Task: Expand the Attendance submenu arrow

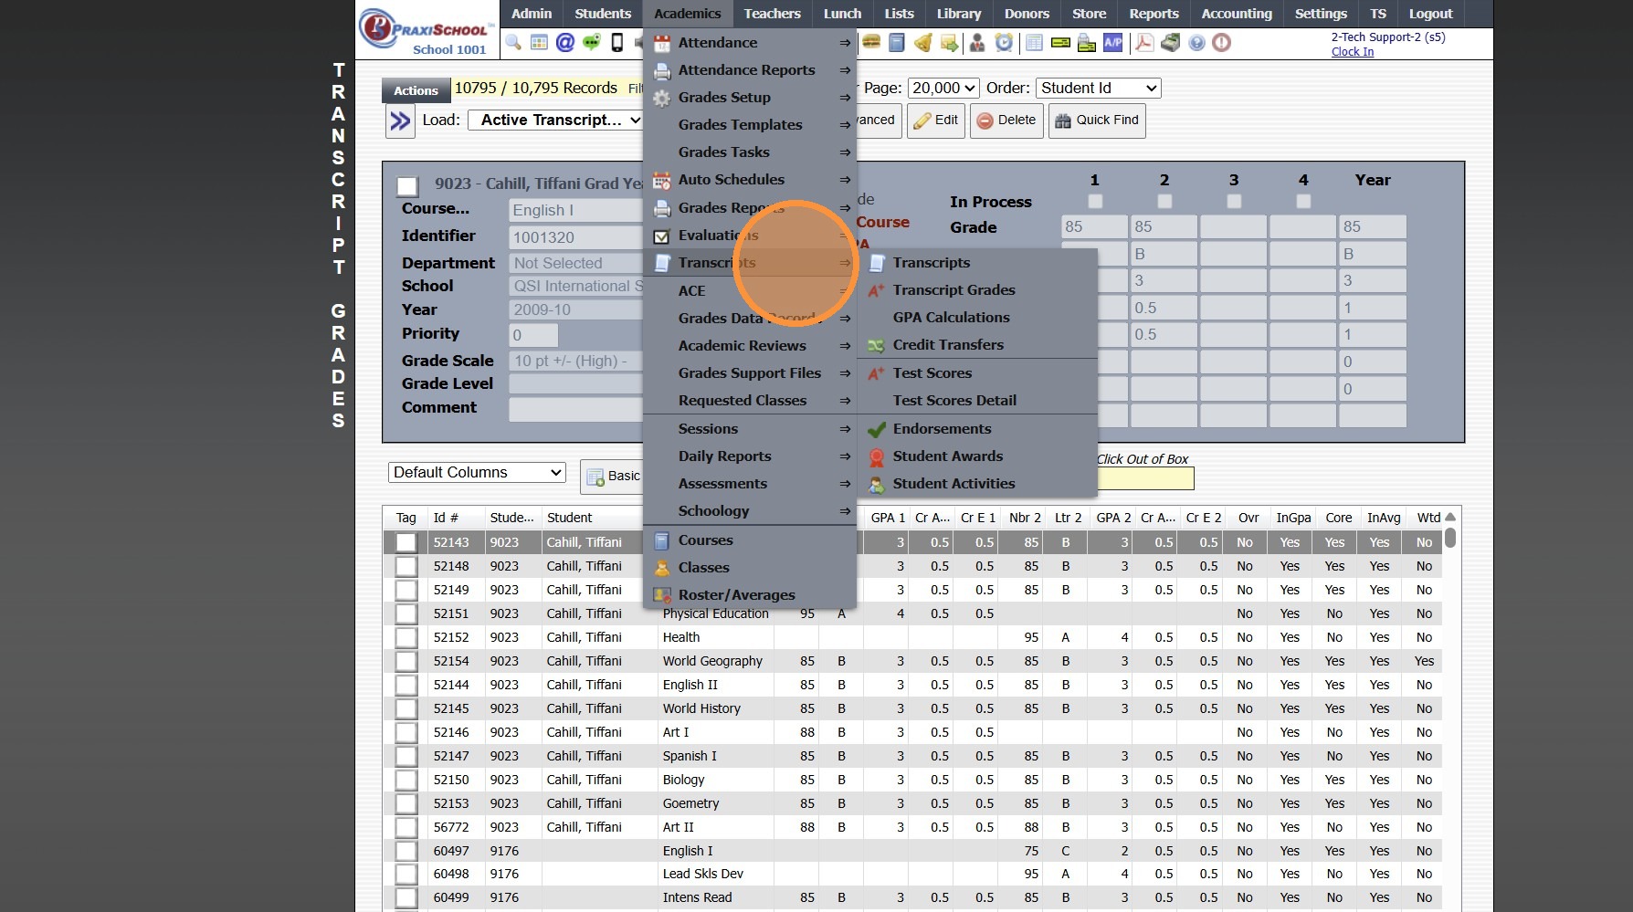Action: 845,43
